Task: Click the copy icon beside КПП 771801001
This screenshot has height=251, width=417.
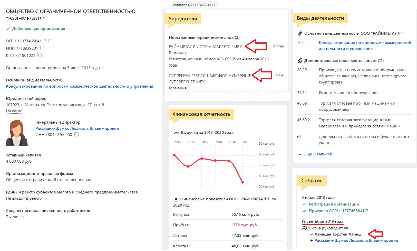Action: coord(40,55)
